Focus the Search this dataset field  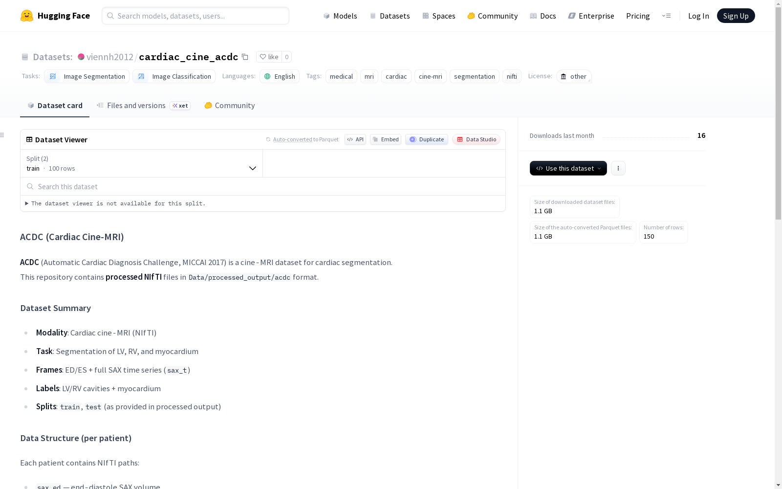[x=263, y=186]
